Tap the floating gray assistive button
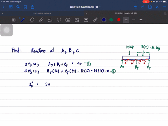 pos(7,30)
